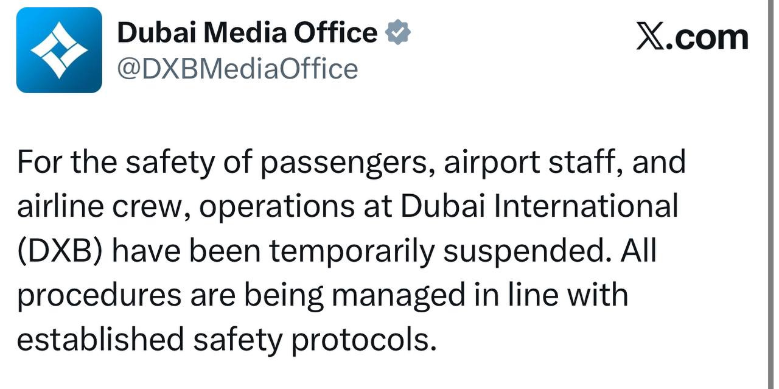
Task: Click the gray verified badge
Action: pos(399,33)
